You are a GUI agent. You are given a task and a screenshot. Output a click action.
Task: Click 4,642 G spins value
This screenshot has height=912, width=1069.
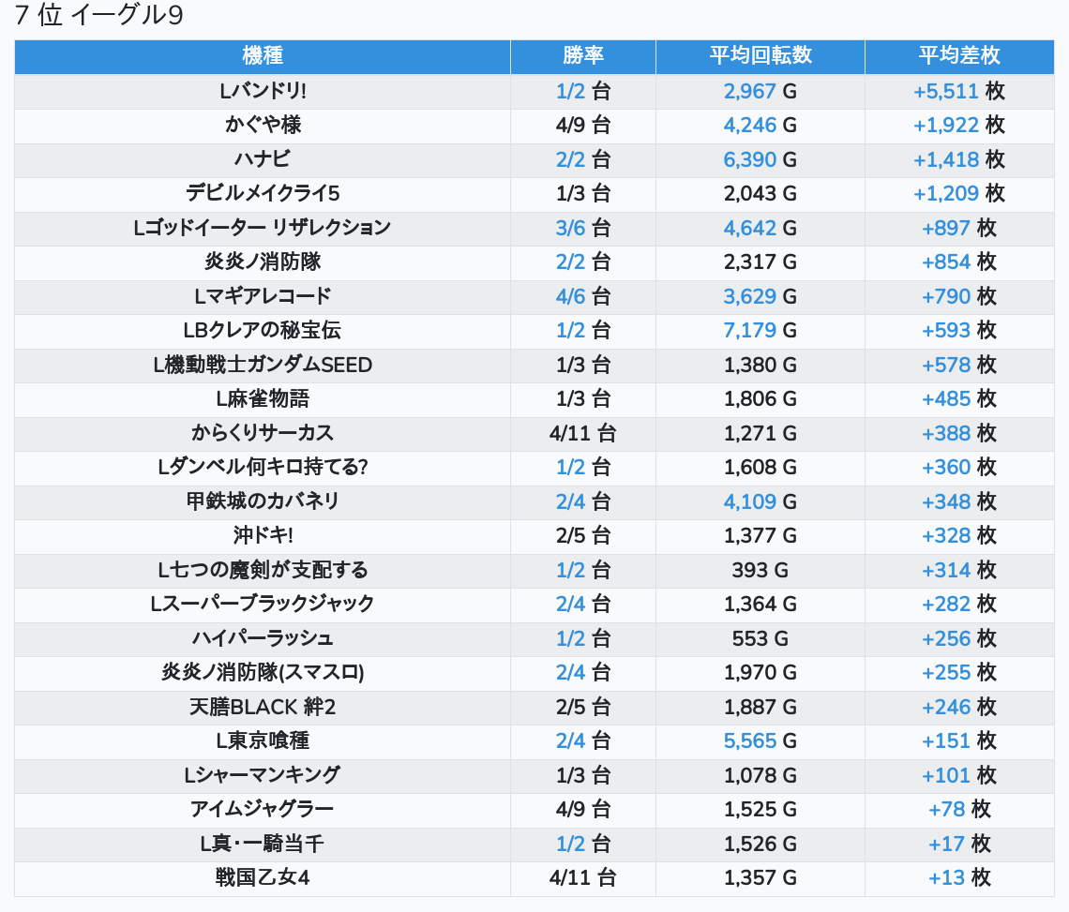click(x=760, y=228)
